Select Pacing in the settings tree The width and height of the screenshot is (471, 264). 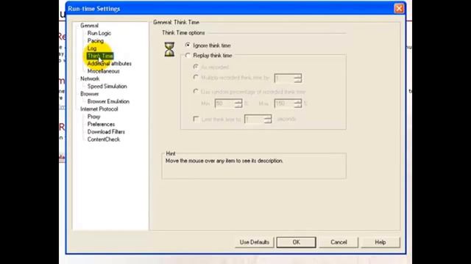click(x=96, y=41)
